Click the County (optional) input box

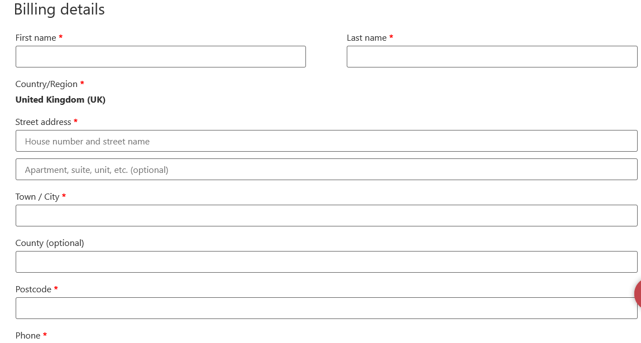pyautogui.click(x=326, y=262)
